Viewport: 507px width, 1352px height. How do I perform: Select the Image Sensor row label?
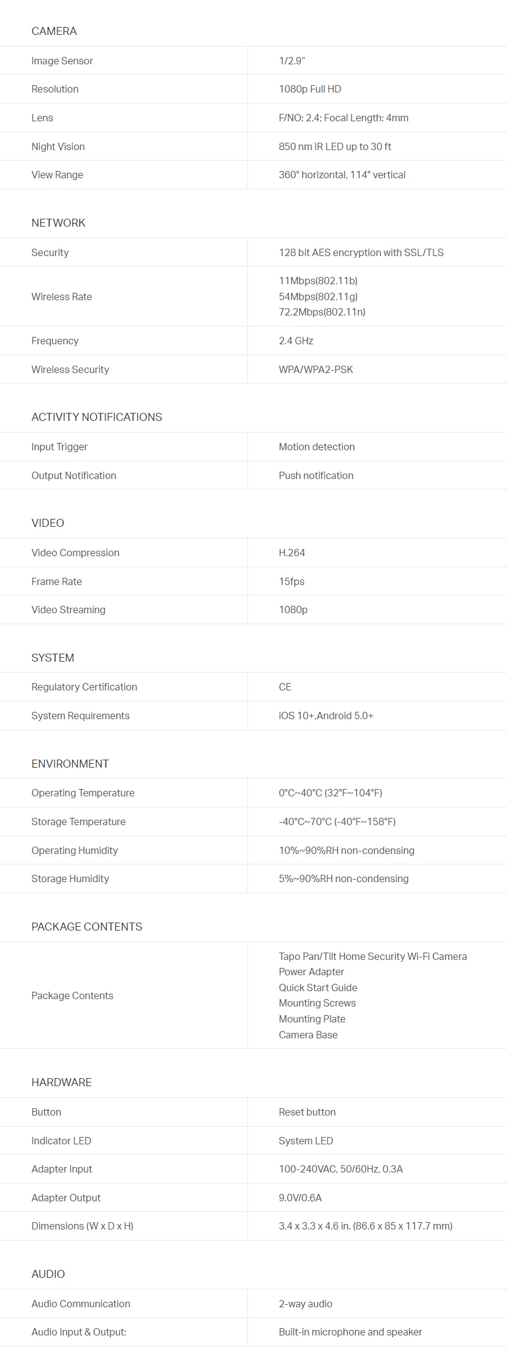click(62, 61)
